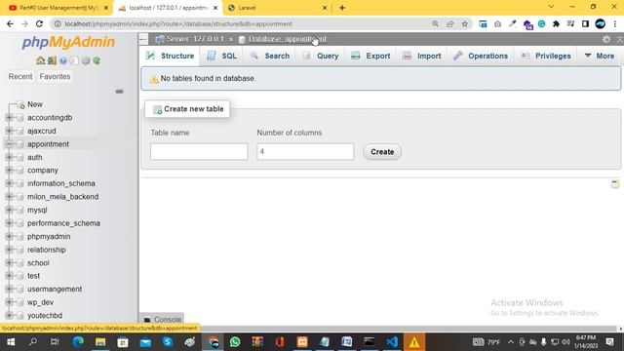
Task: Expand the school database node
Action: tap(9, 262)
